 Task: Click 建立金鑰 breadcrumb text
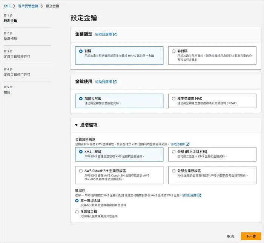coord(52,6)
